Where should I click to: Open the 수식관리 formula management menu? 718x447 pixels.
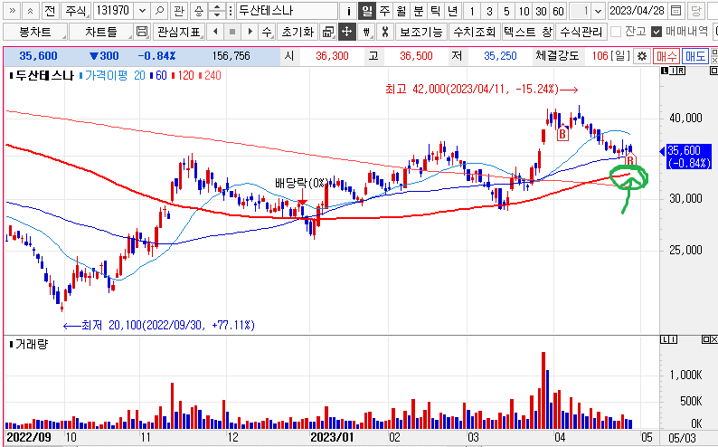click(581, 32)
